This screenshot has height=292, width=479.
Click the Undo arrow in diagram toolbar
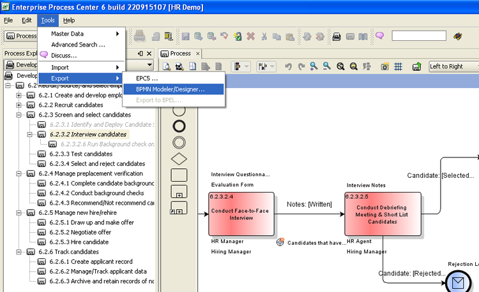[x=288, y=66]
